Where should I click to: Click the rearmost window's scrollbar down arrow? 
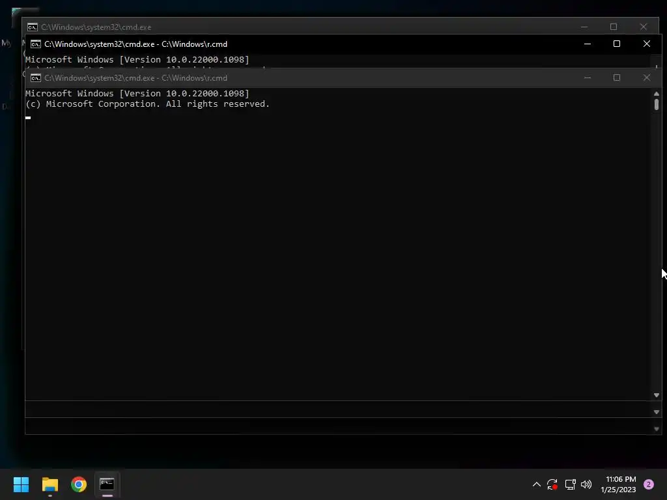657,429
